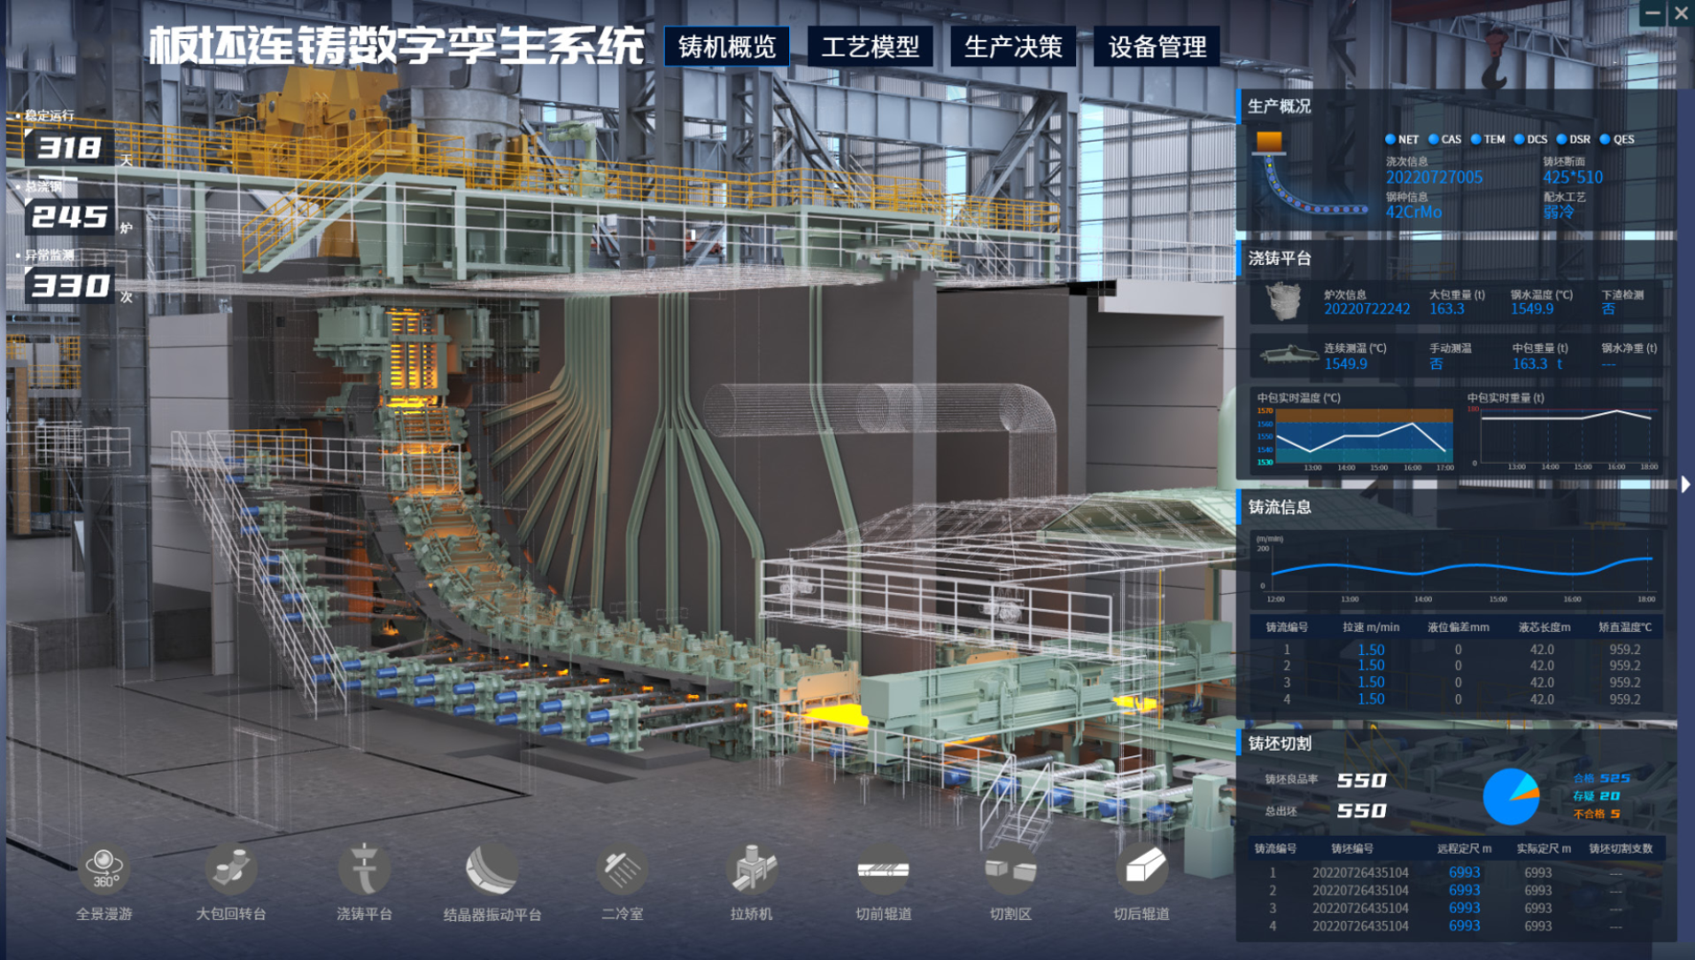The width and height of the screenshot is (1695, 960).
Task: Open the 生产决策 tab
Action: tap(1013, 47)
